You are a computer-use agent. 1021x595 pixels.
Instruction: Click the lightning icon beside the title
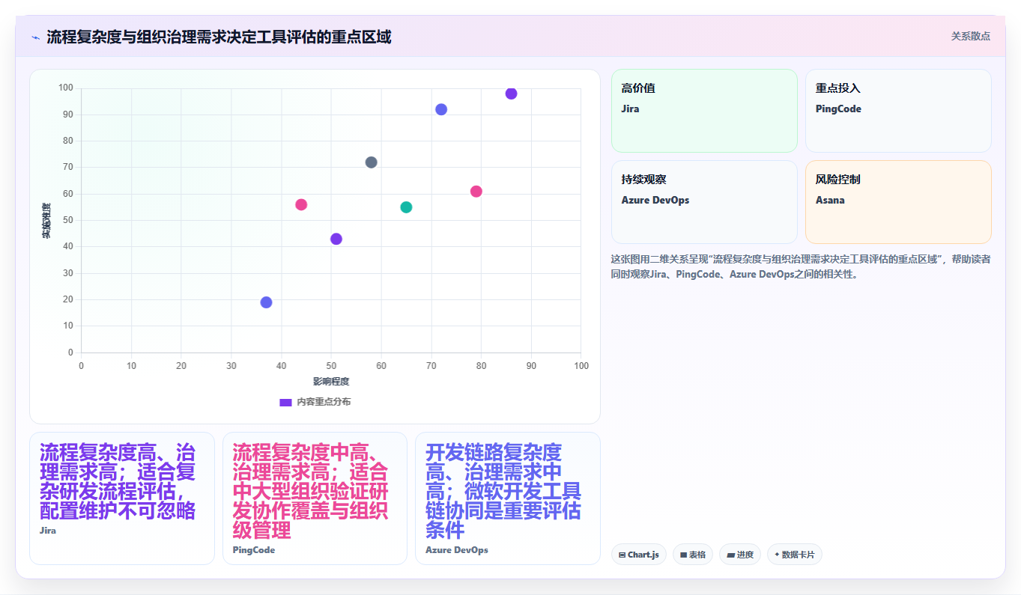pyautogui.click(x=35, y=37)
